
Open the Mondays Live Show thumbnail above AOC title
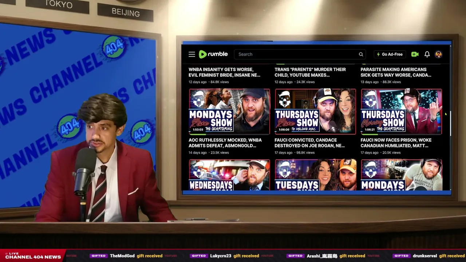click(x=229, y=111)
